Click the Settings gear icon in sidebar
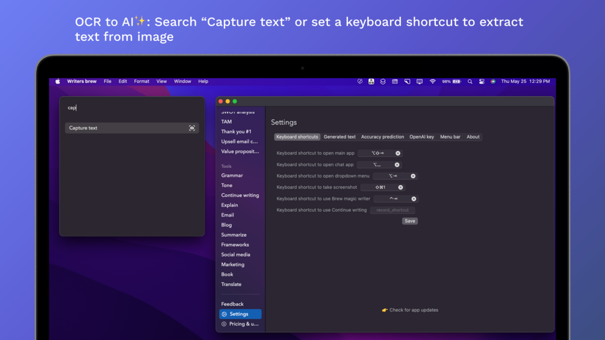Screen dimensions: 605x340 pos(224,314)
